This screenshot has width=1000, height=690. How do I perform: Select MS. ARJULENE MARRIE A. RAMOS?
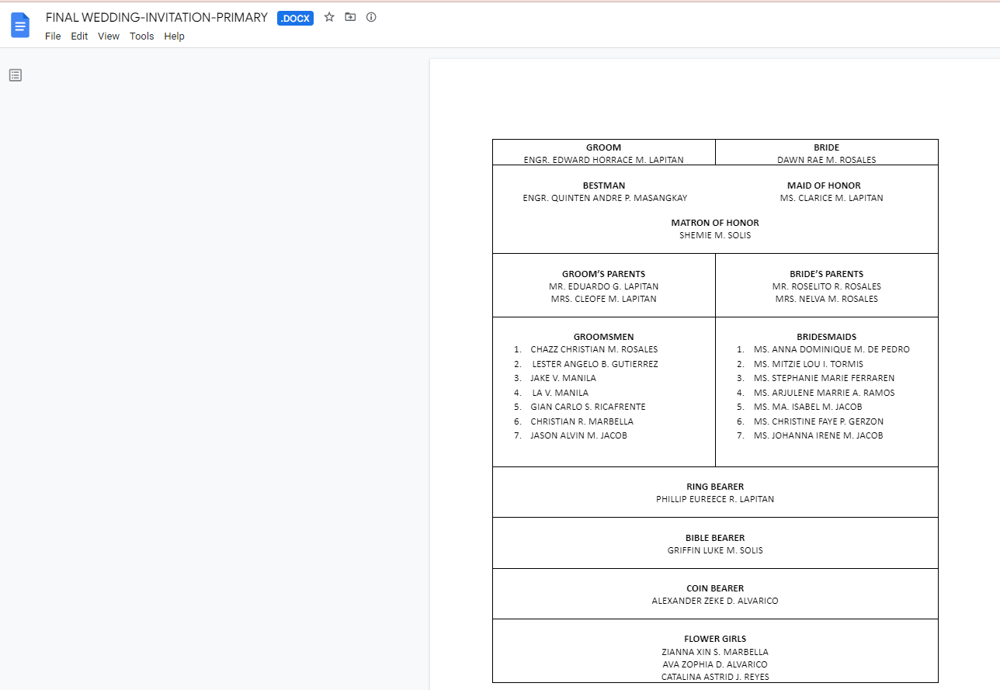pyautogui.click(x=824, y=393)
